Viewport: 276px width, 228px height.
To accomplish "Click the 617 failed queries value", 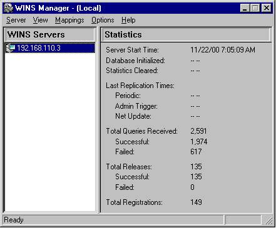I will click(x=196, y=152).
